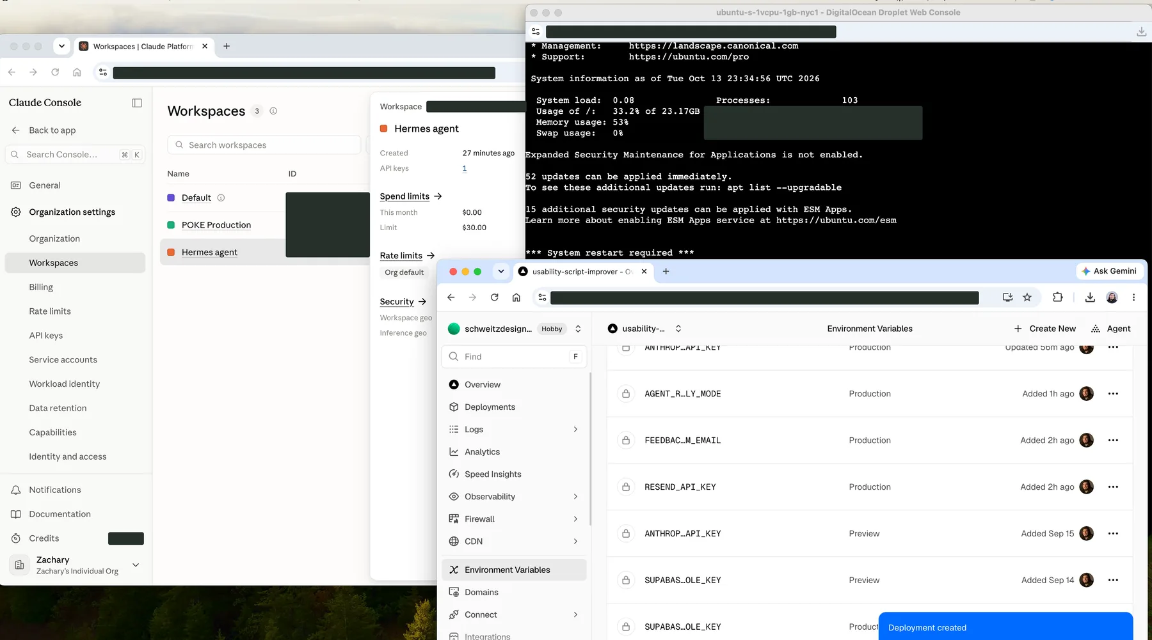Expand schweitzdesign team switcher

coord(578,329)
